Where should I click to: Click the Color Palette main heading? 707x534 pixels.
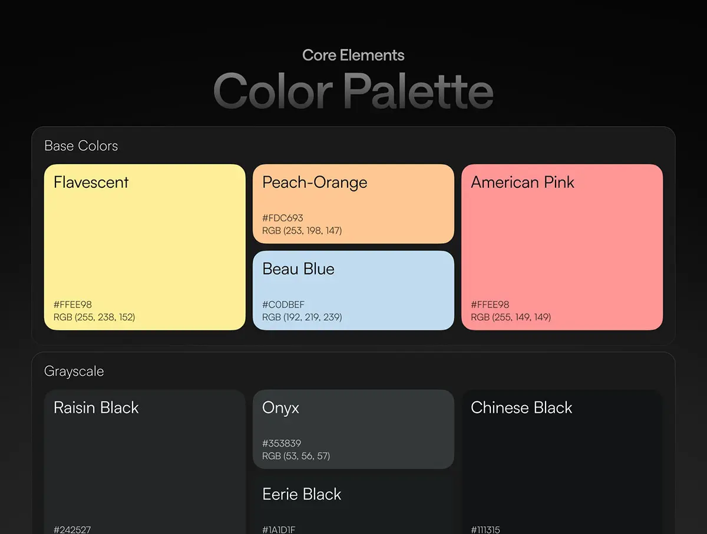[x=353, y=91]
